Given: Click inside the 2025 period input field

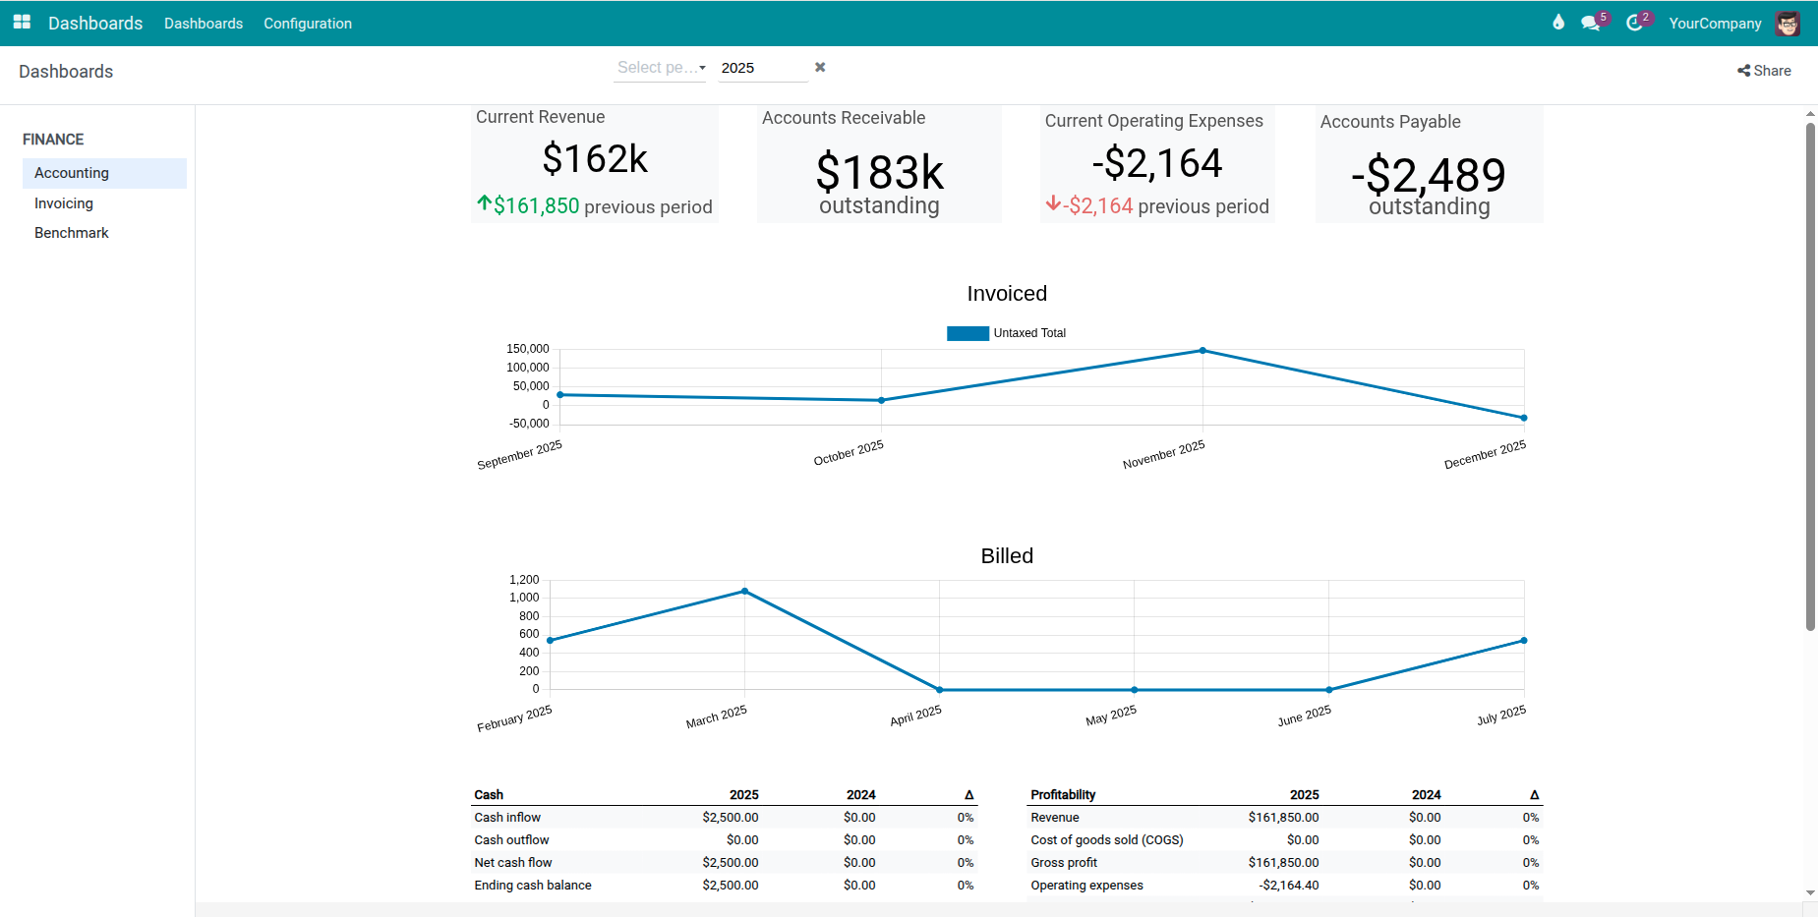Looking at the screenshot, I should pyautogui.click(x=762, y=67).
